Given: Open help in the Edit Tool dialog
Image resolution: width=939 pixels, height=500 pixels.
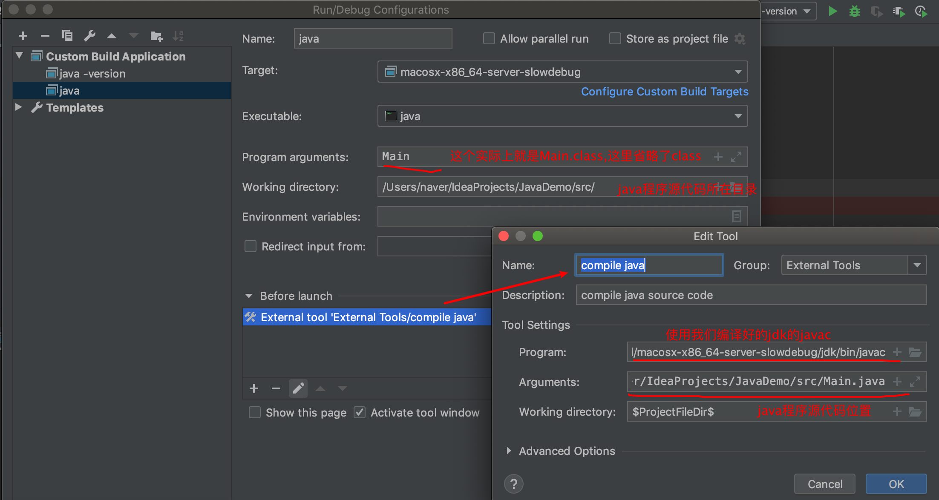Looking at the screenshot, I should [513, 483].
